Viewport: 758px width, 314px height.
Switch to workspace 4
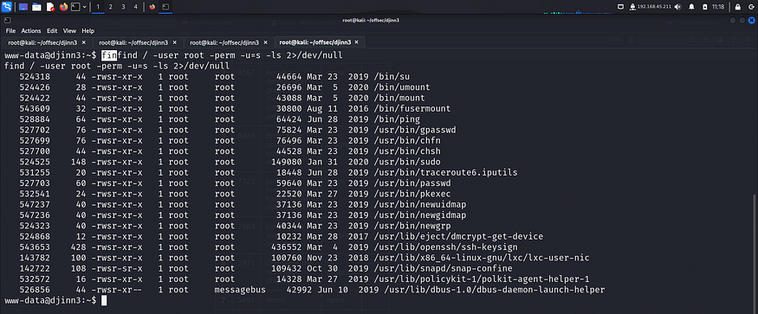pos(135,7)
